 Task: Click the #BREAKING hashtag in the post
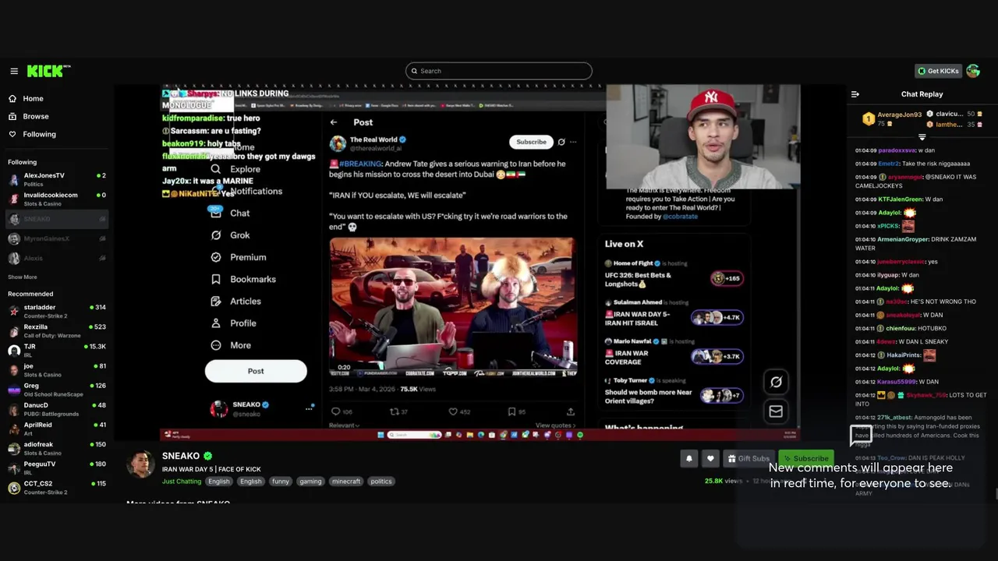click(360, 164)
